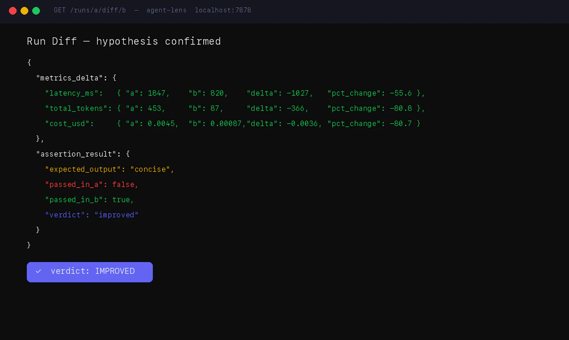Click the cost delta -0.0036 value

point(302,124)
